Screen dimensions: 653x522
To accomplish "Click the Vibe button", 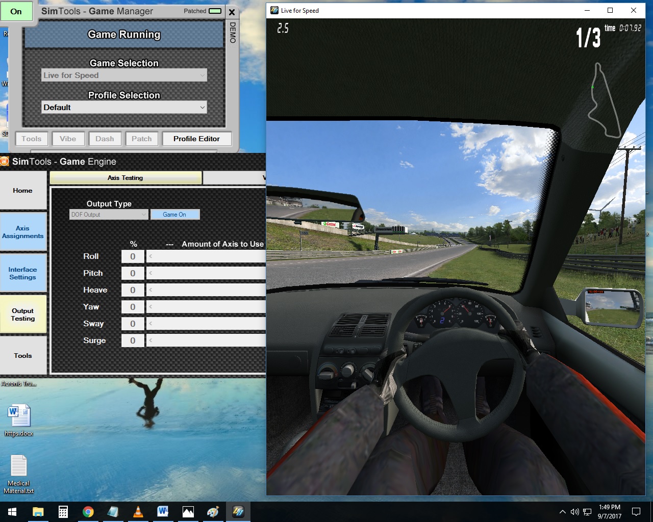I will [x=68, y=139].
